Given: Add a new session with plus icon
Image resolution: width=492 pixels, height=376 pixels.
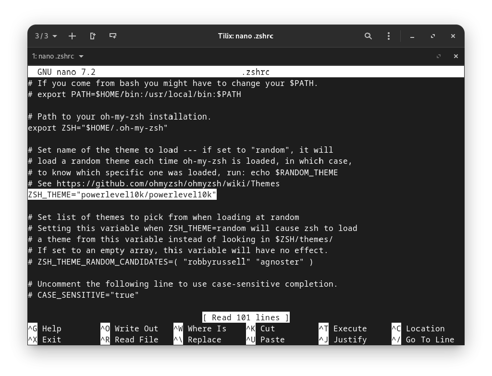Looking at the screenshot, I should tap(72, 36).
